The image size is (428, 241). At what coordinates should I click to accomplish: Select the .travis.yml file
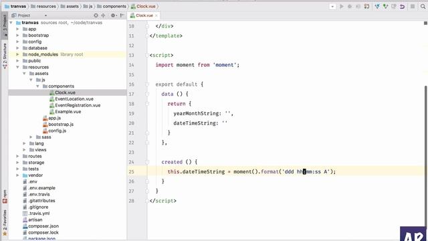[36, 214]
